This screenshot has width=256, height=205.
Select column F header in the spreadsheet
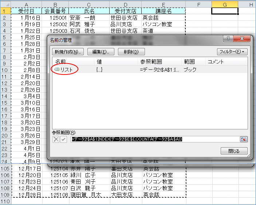pyautogui.click(x=198, y=4)
